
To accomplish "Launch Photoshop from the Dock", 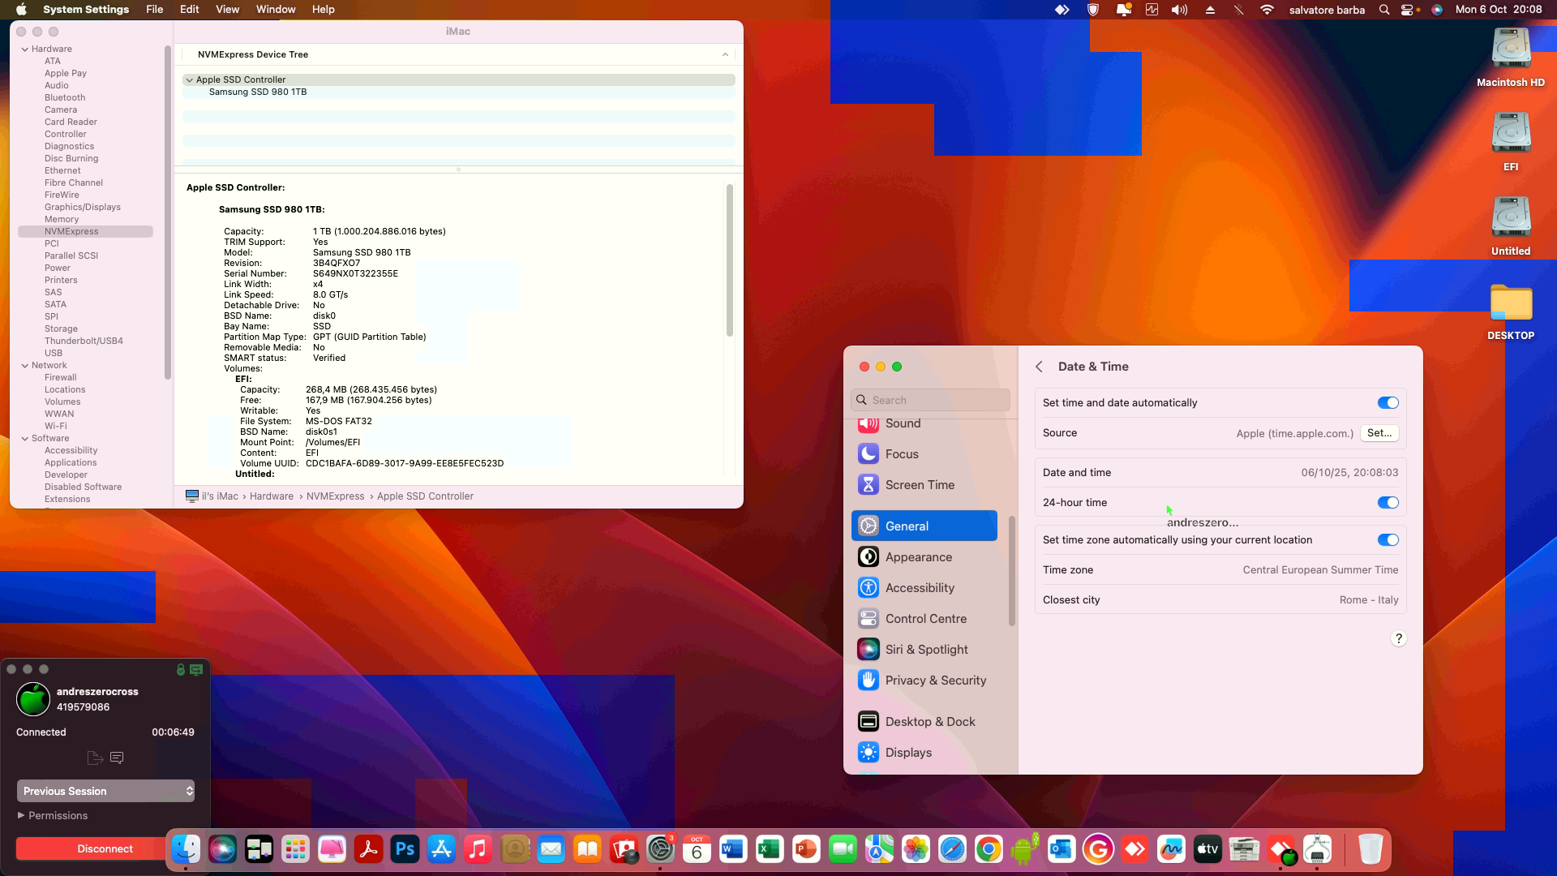I will coord(405,849).
